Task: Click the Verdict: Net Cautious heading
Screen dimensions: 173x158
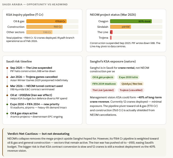Action: [x=38, y=134]
